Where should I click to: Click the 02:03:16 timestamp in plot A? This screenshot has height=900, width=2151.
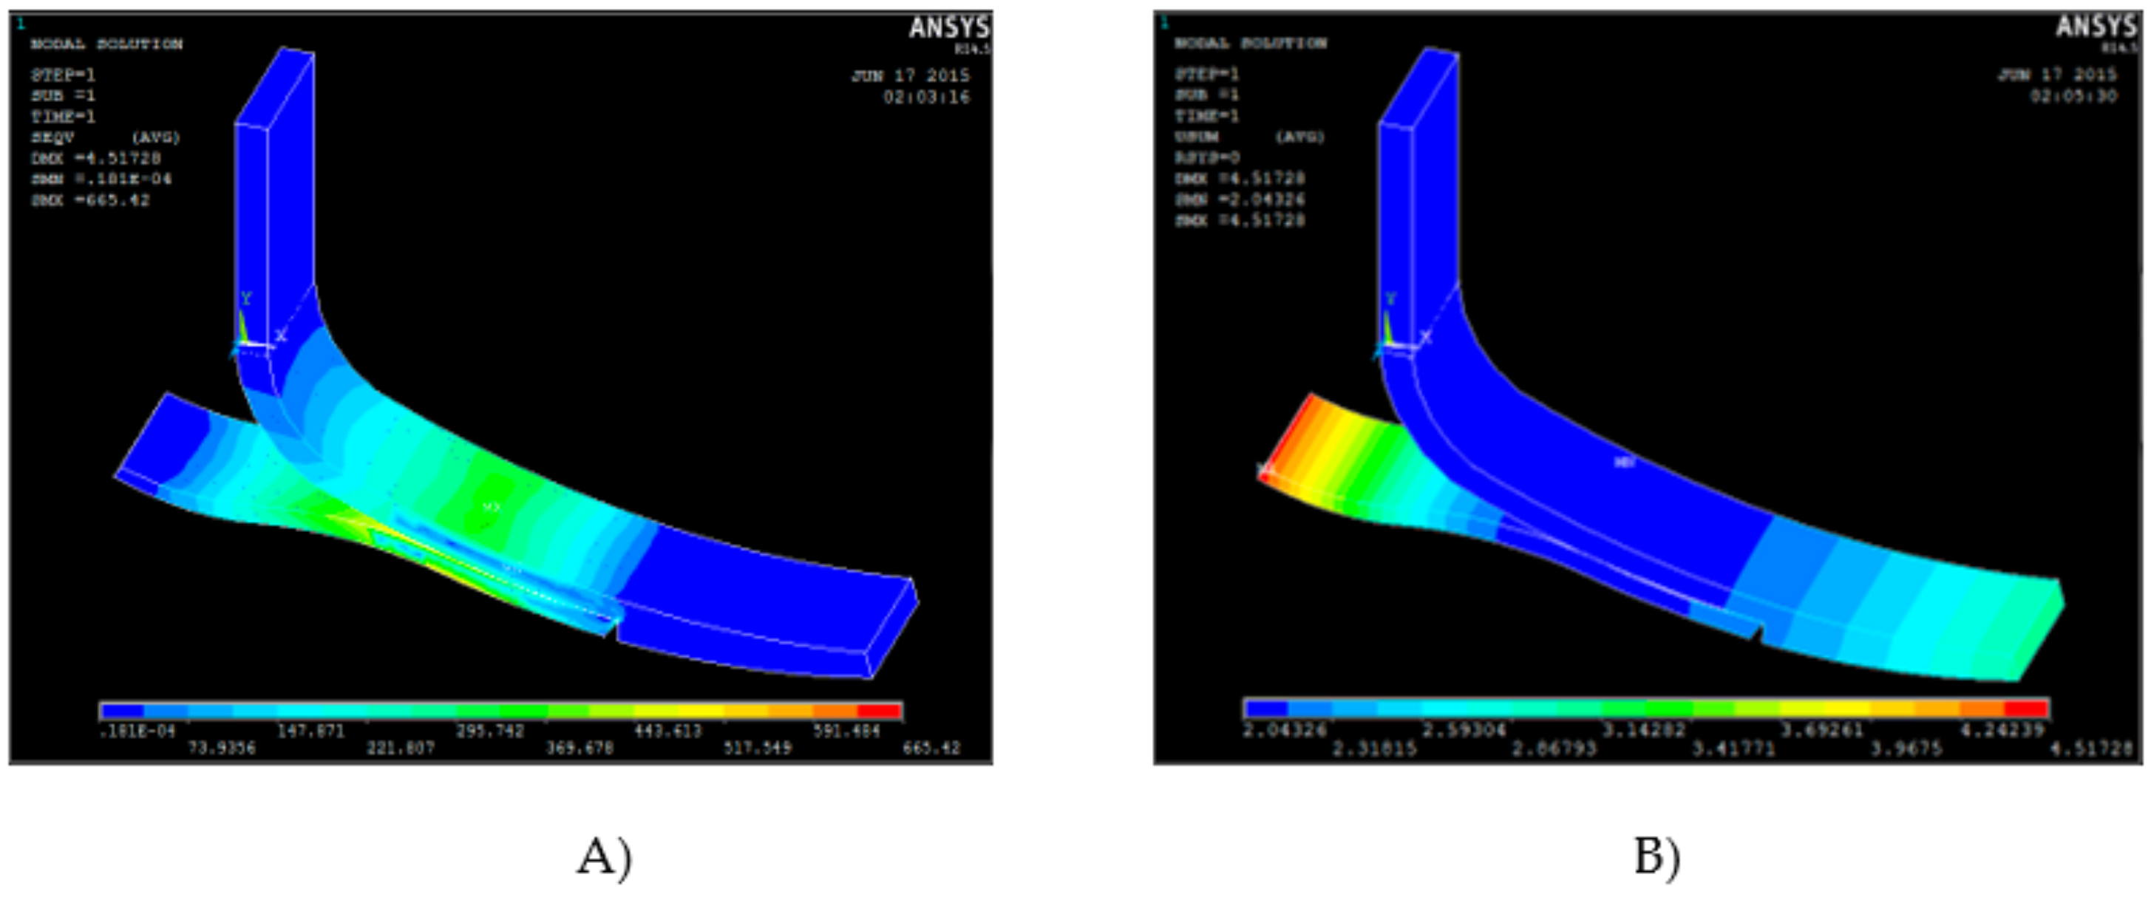pos(926,98)
